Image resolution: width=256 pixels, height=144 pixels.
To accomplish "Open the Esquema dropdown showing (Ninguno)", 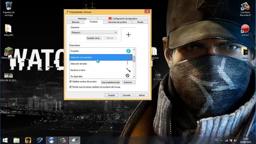I will 94,32.
